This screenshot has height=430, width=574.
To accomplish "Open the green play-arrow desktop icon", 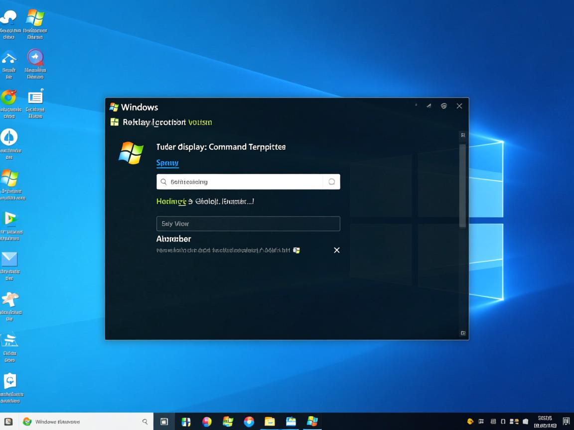I will pos(9,218).
